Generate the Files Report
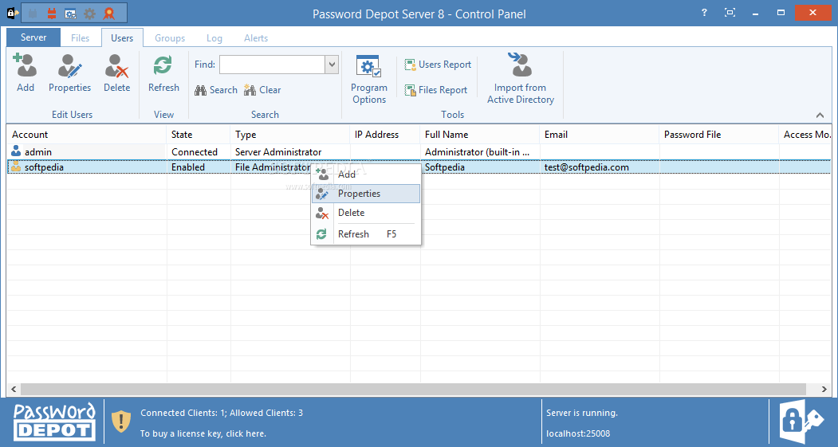 tap(435, 90)
